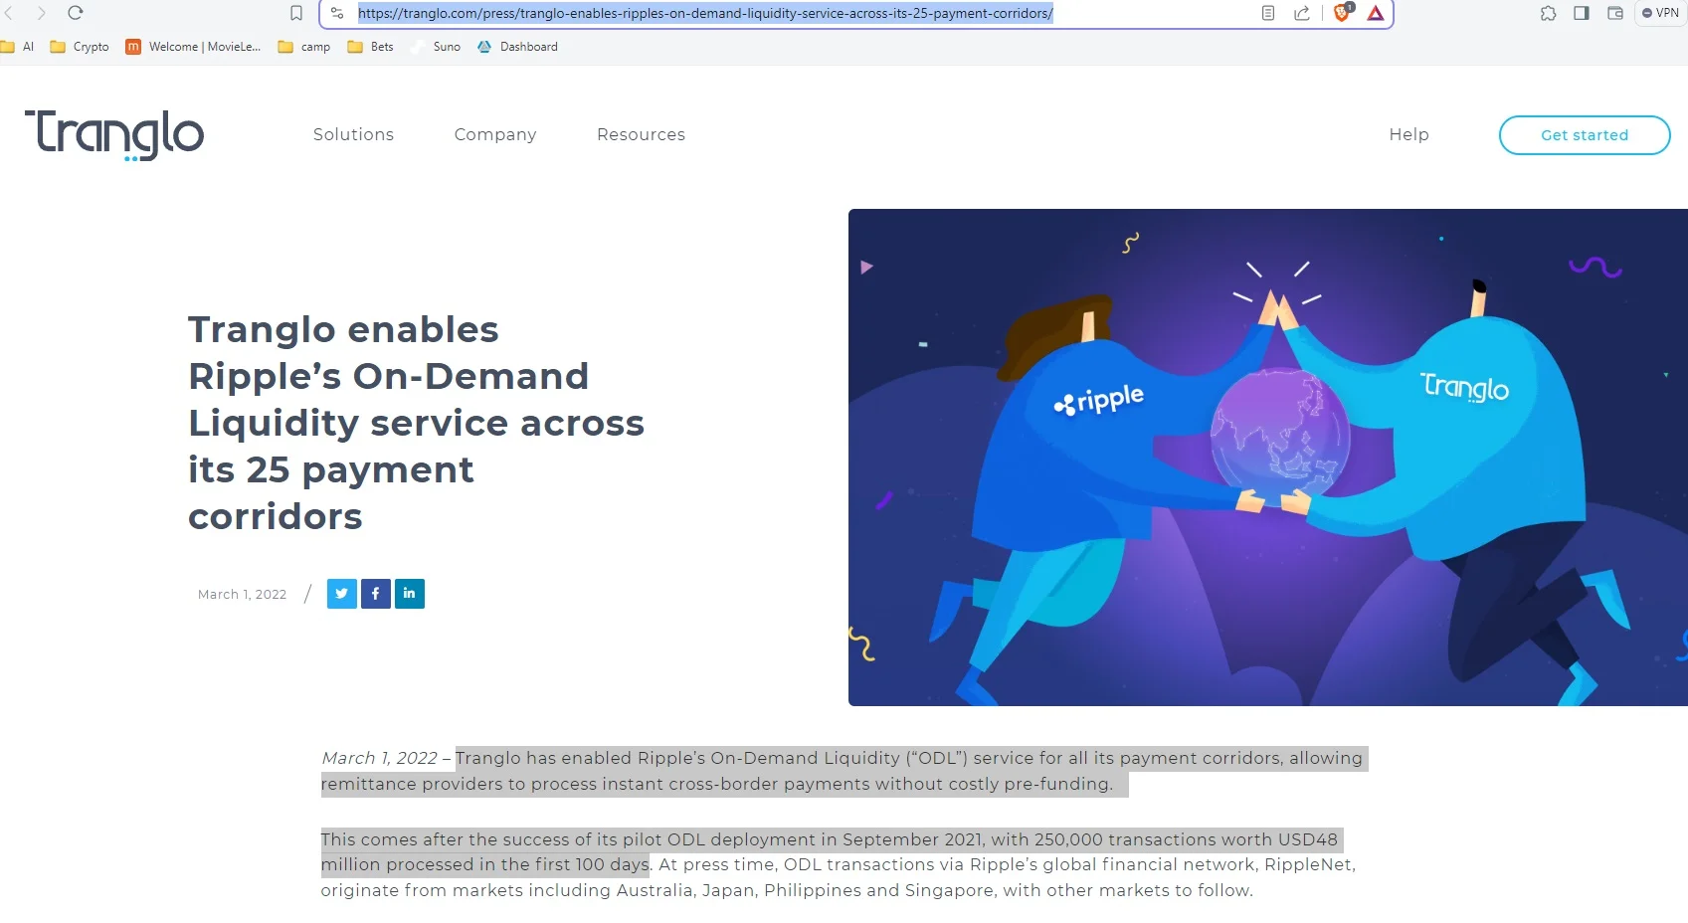Share article on Twitter
This screenshot has width=1688, height=923.
coord(342,594)
